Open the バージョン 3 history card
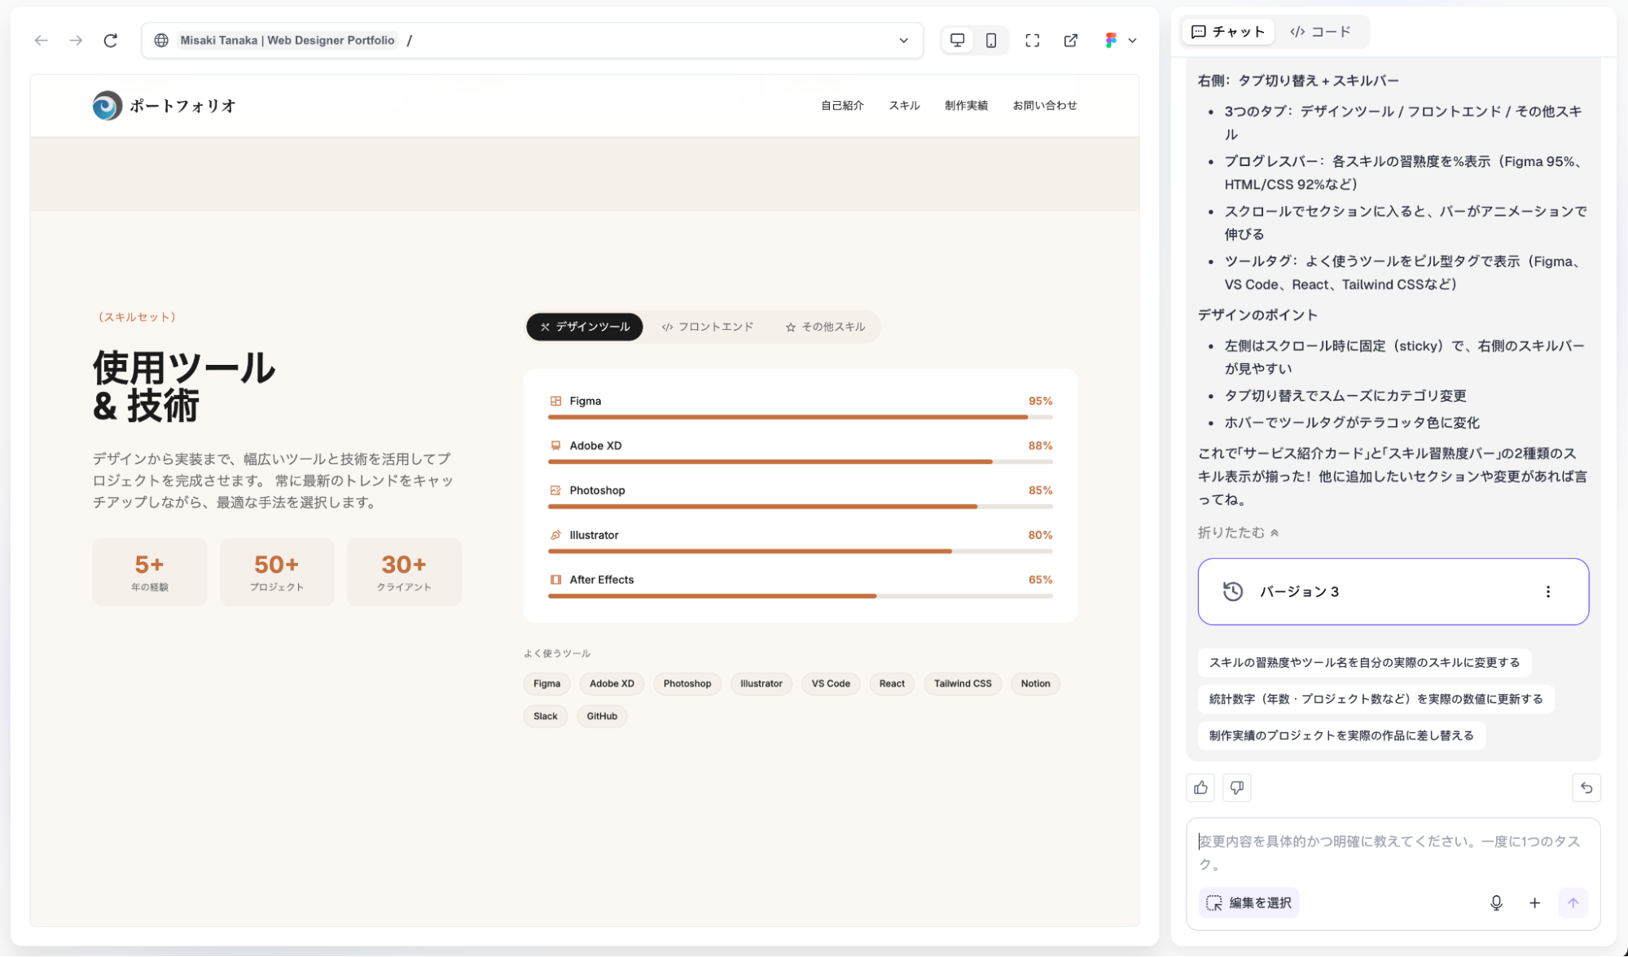Image resolution: width=1628 pixels, height=957 pixels. [1393, 591]
